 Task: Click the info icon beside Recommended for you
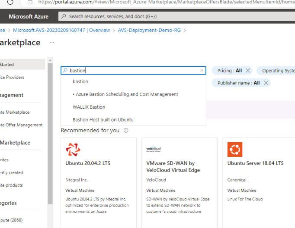(x=126, y=130)
